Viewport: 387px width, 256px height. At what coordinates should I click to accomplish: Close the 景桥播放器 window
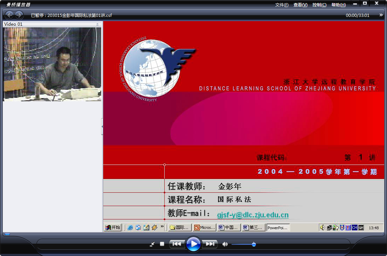376,4
